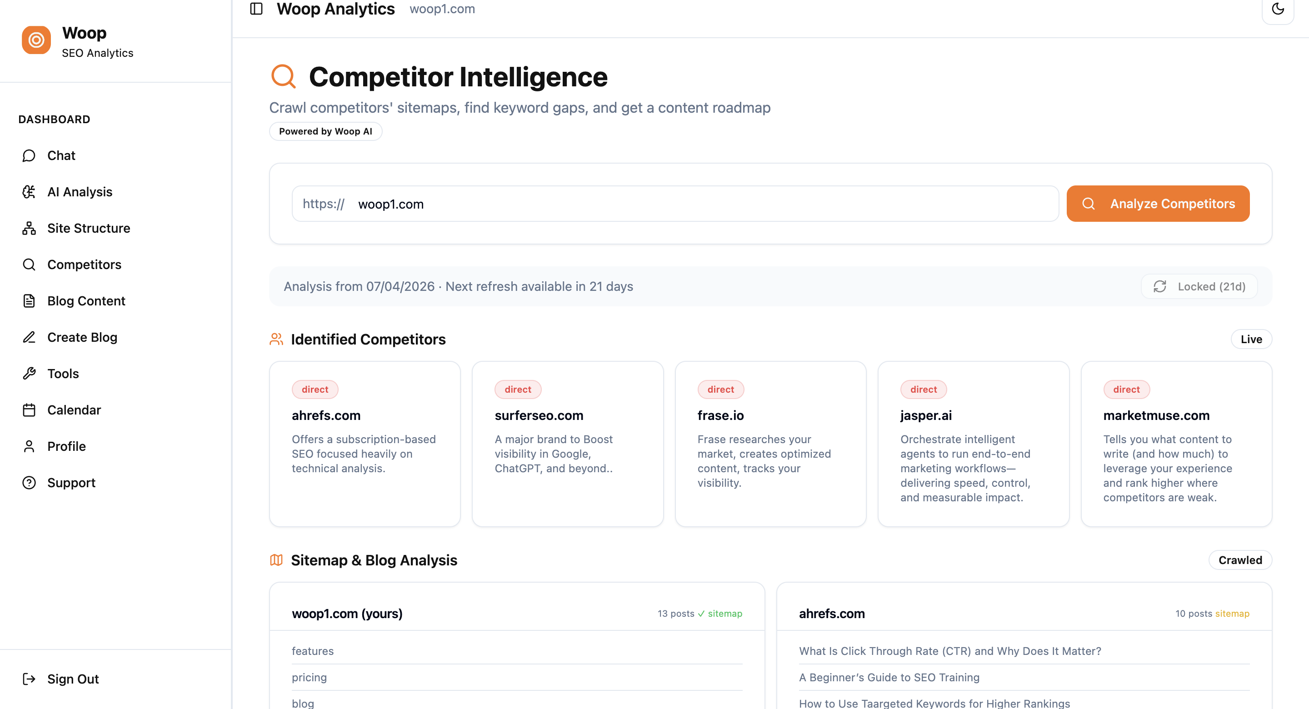This screenshot has width=1309, height=709.
Task: Toggle dark mode with the moon icon
Action: (1278, 9)
